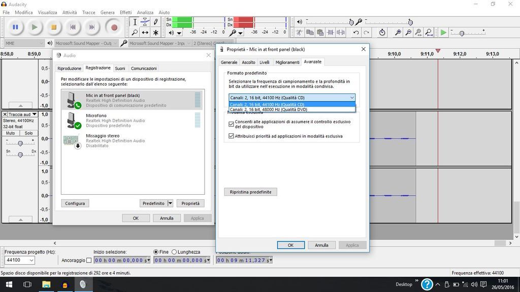
Task: Click the Zoom In magnifier icon
Action: coord(398,32)
